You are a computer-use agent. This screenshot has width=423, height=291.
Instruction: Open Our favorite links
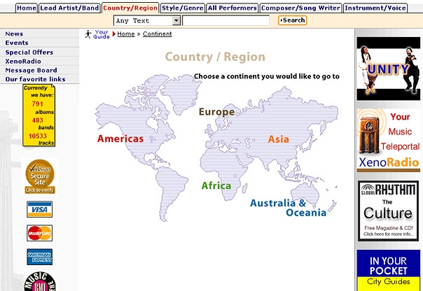35,79
